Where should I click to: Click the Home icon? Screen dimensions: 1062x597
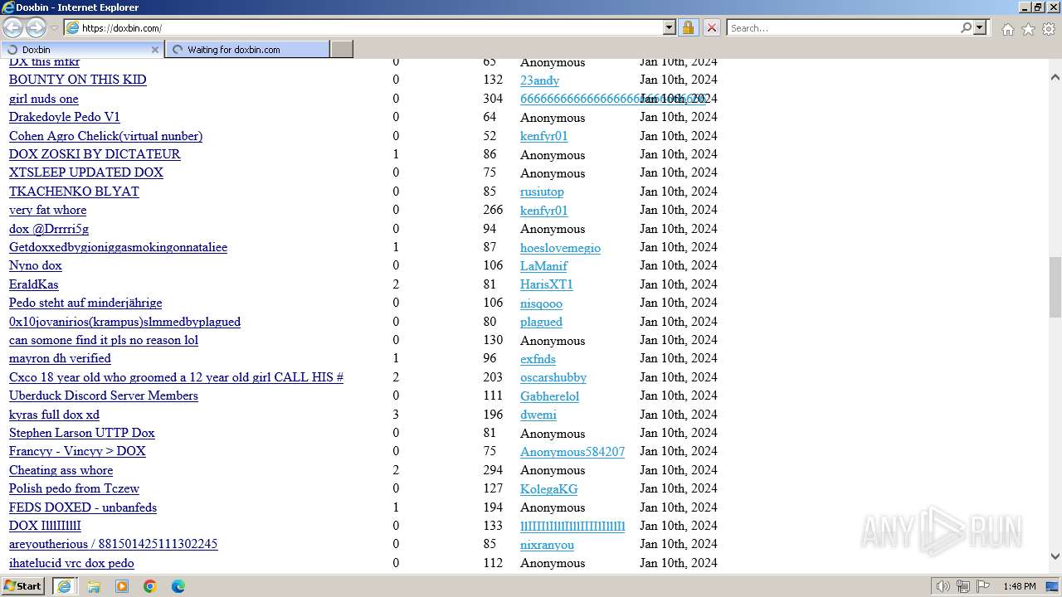1007,29
